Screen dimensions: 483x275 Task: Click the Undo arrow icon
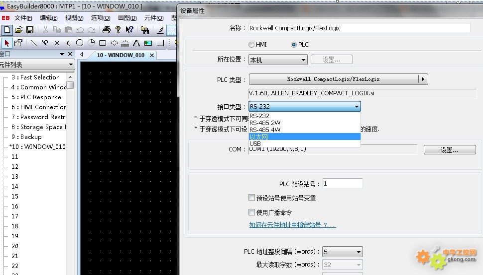(x=80, y=30)
